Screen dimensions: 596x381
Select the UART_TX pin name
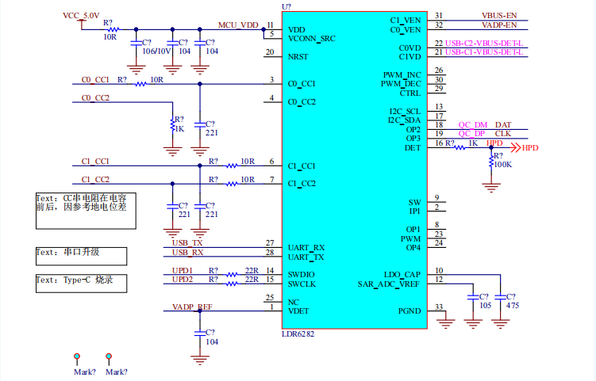pos(306,257)
